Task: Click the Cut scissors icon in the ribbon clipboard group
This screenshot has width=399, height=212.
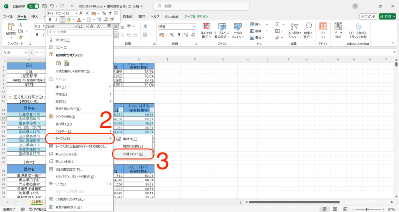Action: (x=20, y=25)
